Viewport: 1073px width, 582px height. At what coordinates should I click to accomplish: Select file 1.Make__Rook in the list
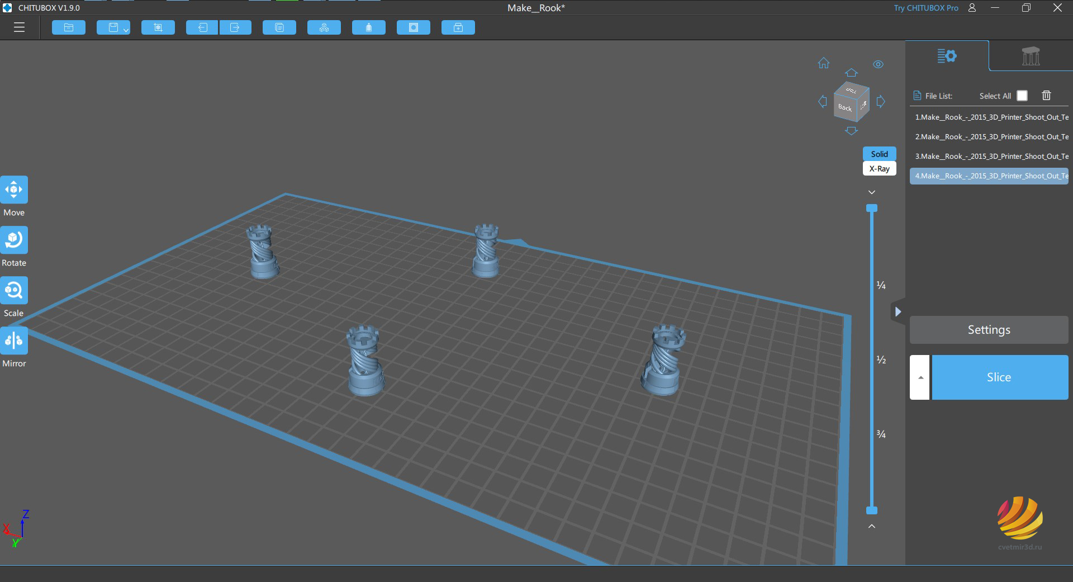click(x=989, y=117)
